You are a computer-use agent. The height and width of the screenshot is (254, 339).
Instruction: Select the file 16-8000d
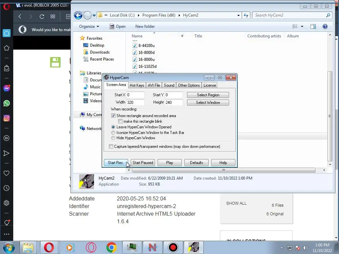click(144, 53)
